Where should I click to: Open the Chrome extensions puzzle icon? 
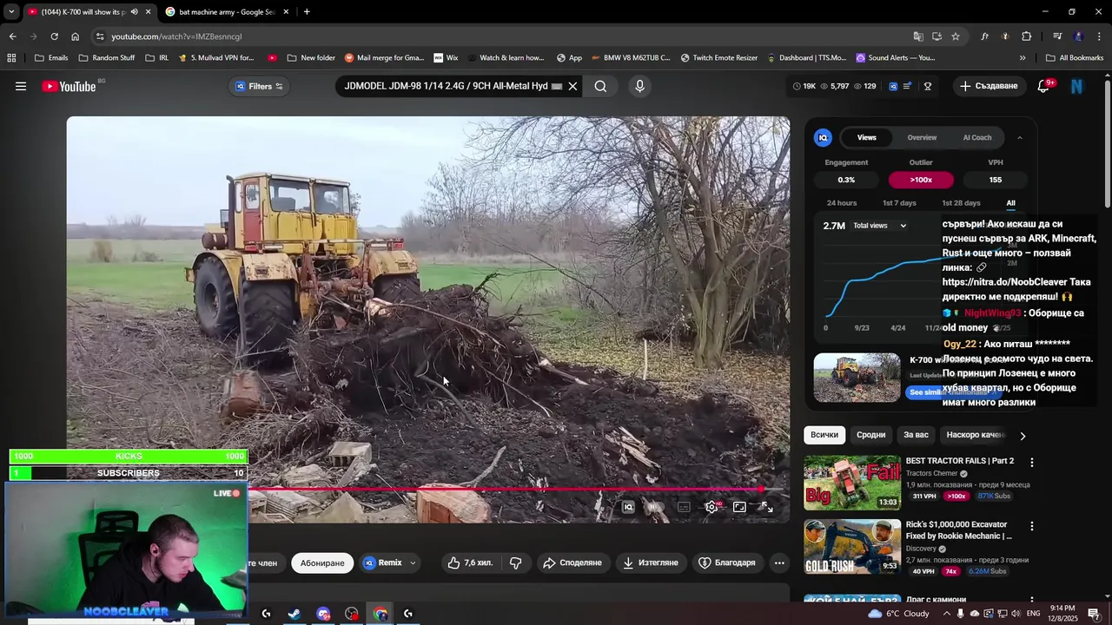(x=1026, y=36)
